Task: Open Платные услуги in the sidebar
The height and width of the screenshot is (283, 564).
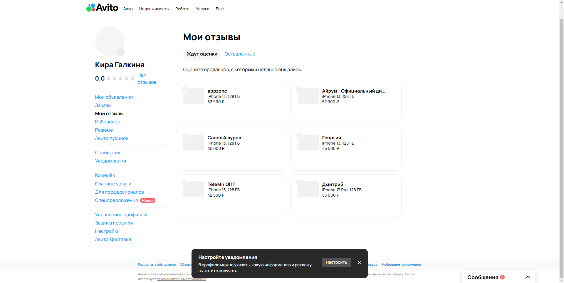Action: click(113, 184)
